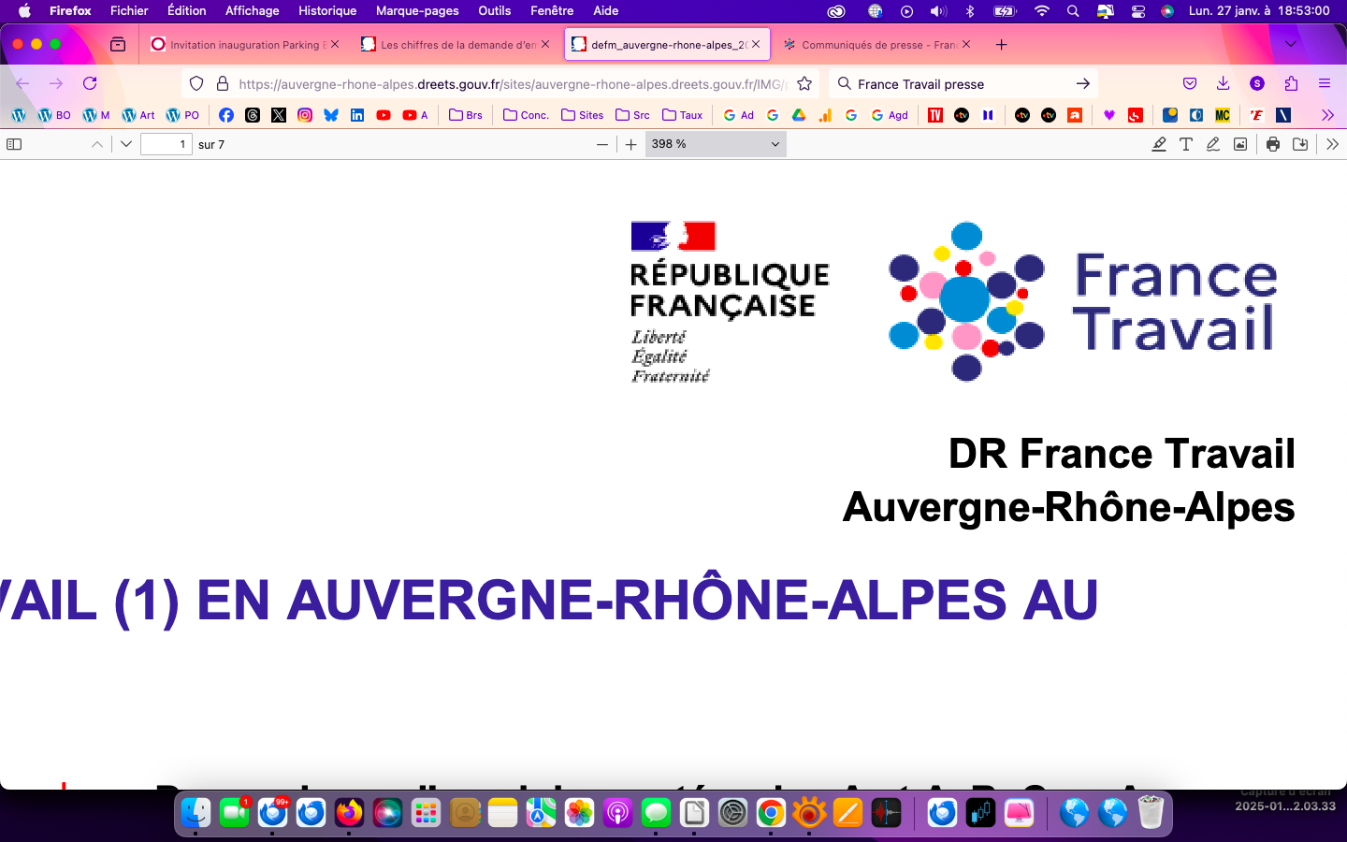Open the 398 % zoom level dropdown

716,144
